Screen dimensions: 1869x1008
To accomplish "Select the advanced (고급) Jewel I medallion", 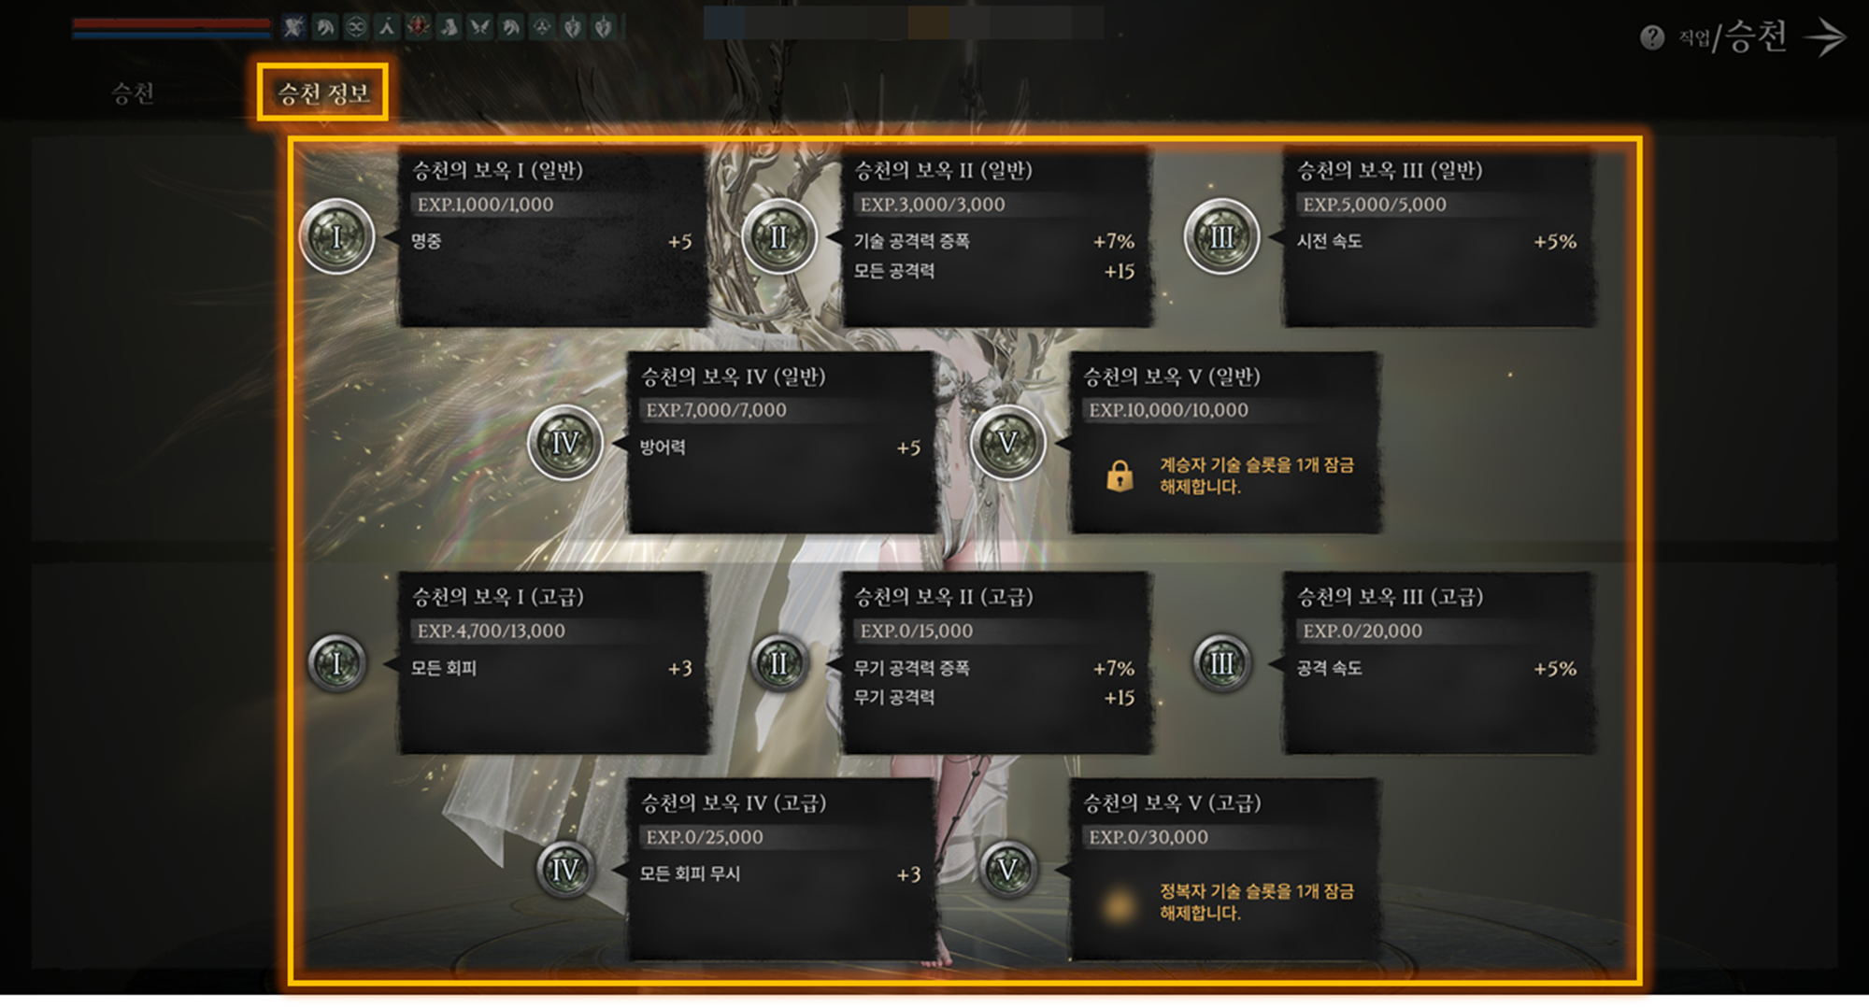I will pos(337,663).
